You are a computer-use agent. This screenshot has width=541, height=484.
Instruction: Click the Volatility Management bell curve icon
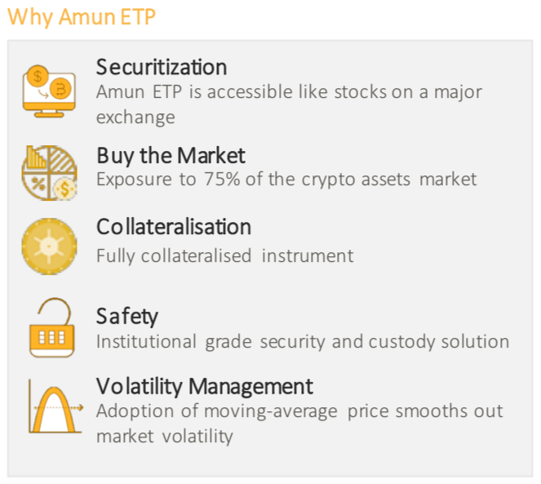[x=55, y=406]
